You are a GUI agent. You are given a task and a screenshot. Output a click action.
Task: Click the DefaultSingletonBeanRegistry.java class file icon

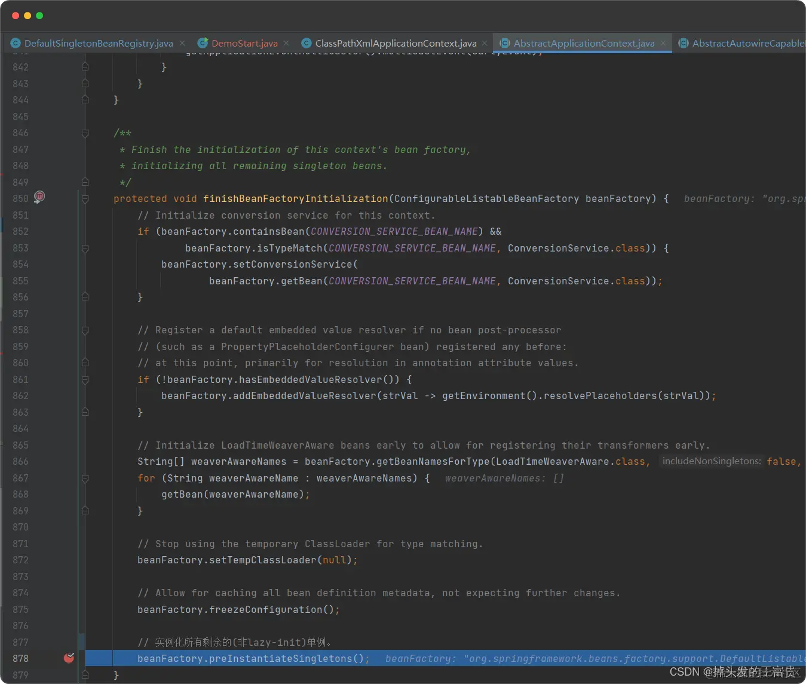point(16,43)
